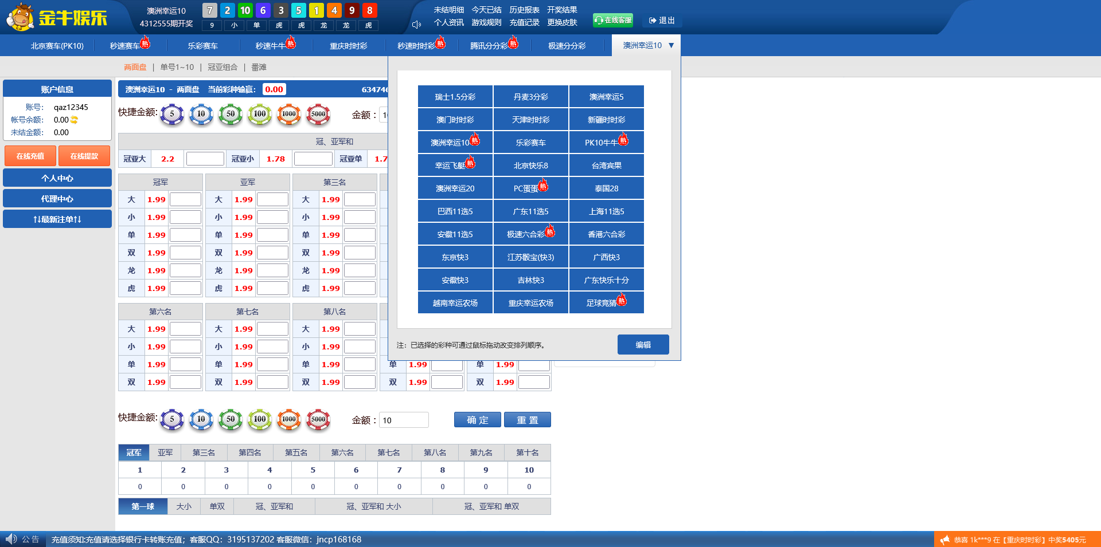Log out with the 退出 button
The height and width of the screenshot is (547, 1101).
662,21
